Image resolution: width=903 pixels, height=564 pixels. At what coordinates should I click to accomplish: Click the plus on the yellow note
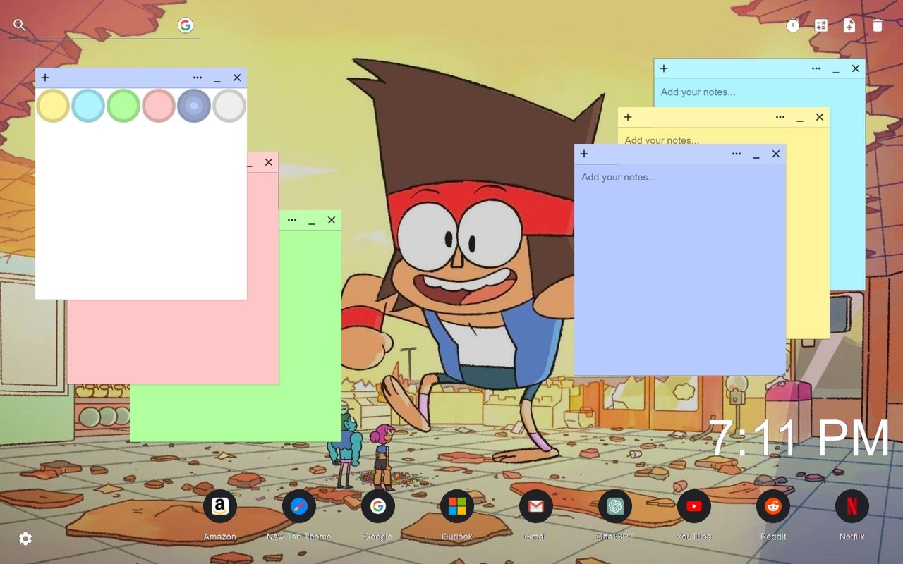pyautogui.click(x=628, y=117)
